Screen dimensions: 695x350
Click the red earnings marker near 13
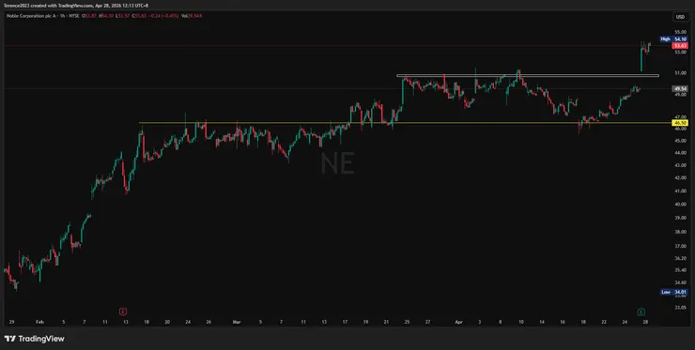[123, 312]
